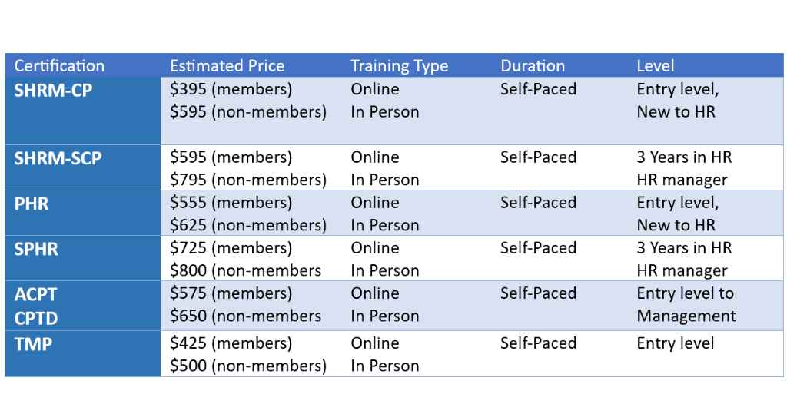Click the $795 (non-members) price text
The height and width of the screenshot is (404, 787).
click(248, 180)
